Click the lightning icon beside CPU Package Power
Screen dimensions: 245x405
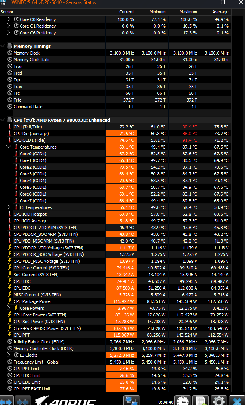(x=10, y=301)
